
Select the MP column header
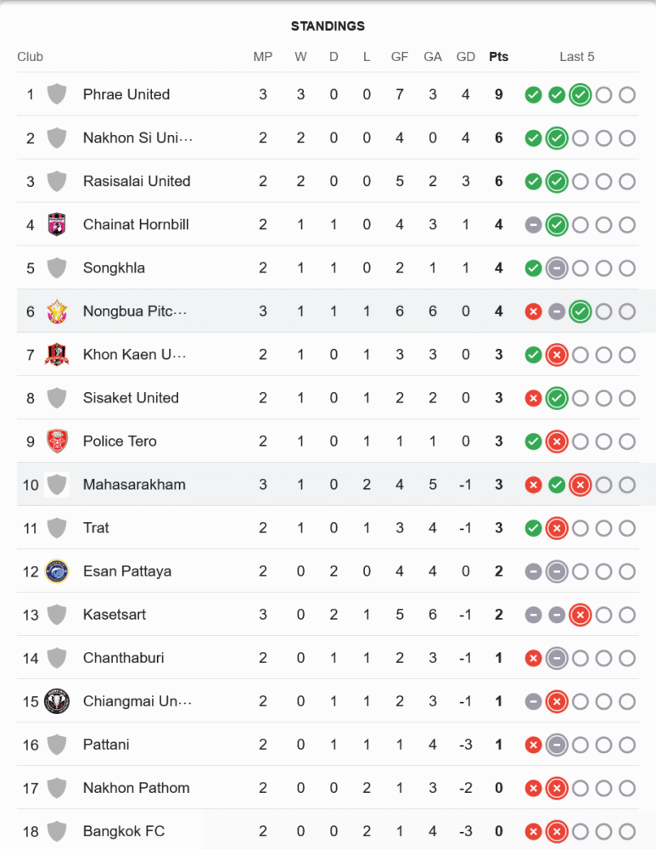[263, 57]
